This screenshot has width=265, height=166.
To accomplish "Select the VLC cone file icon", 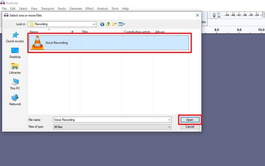I will 37,42.
